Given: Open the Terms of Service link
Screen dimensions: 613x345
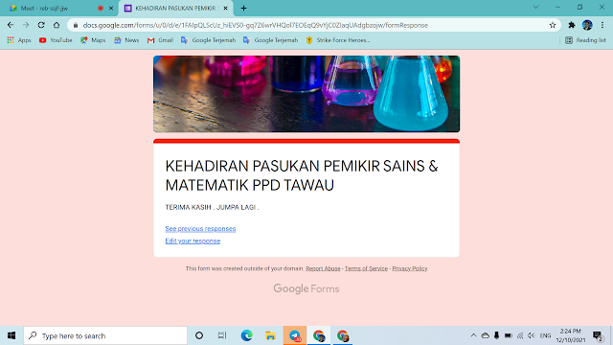Looking at the screenshot, I should click(x=366, y=268).
